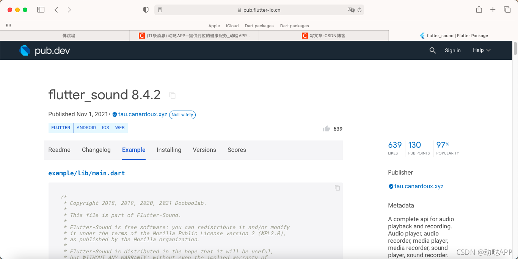Open Apple bookmark in favorites bar
Viewport: 518px width, 259px height.
coord(214,26)
